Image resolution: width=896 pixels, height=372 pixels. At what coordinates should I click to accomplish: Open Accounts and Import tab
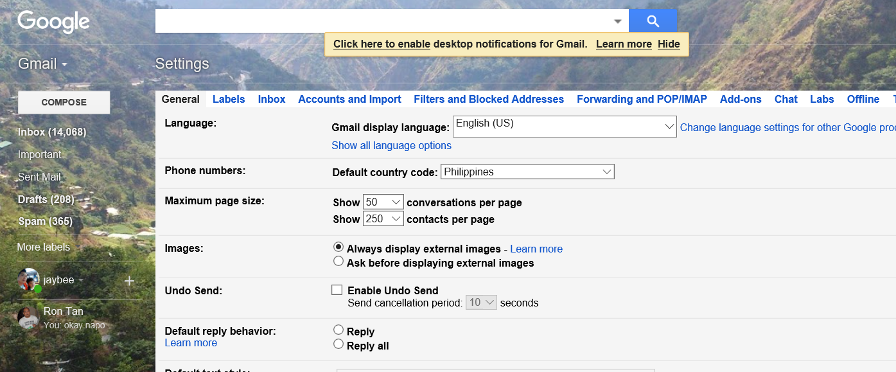pyautogui.click(x=349, y=99)
